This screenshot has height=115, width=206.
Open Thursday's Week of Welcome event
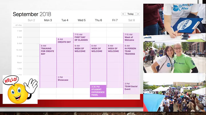pyautogui.click(x=98, y=63)
